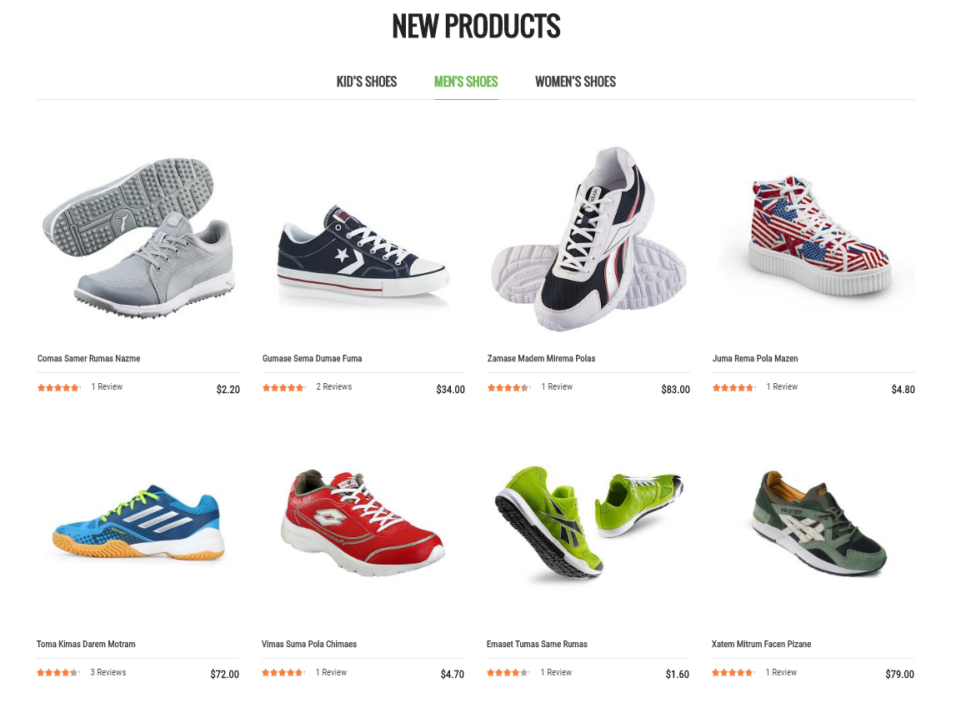
Task: Click the lime green Reebok shoes image
Action: pyautogui.click(x=588, y=524)
